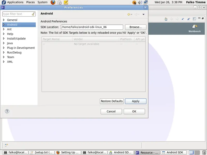
Task: Click the Platform column header
Action: (127, 39)
